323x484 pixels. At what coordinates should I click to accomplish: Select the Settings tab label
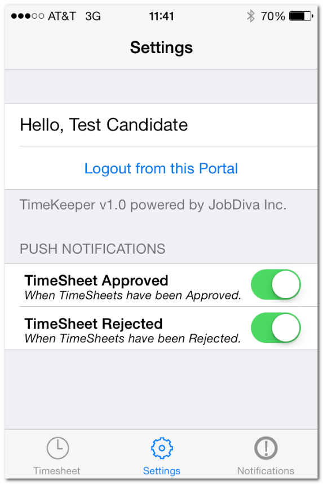(x=161, y=470)
